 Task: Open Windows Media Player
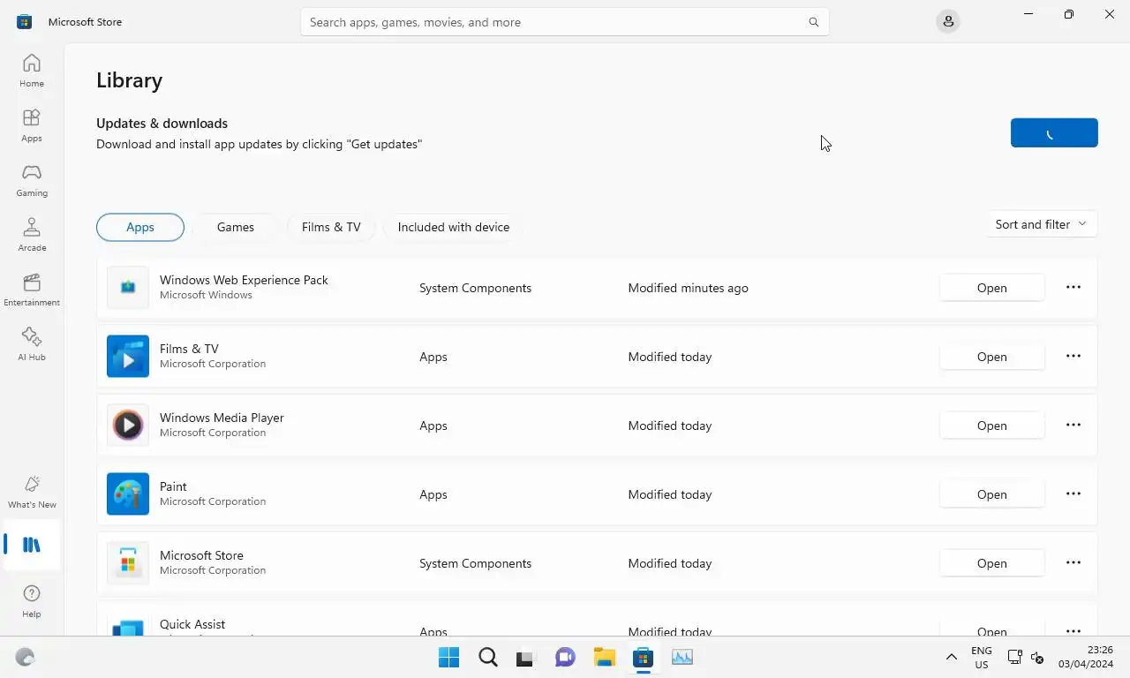992,426
